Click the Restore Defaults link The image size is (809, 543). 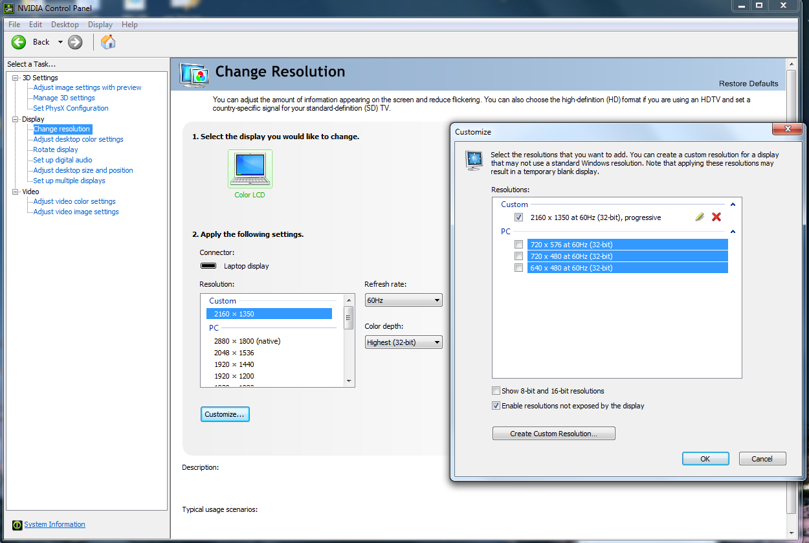click(749, 83)
